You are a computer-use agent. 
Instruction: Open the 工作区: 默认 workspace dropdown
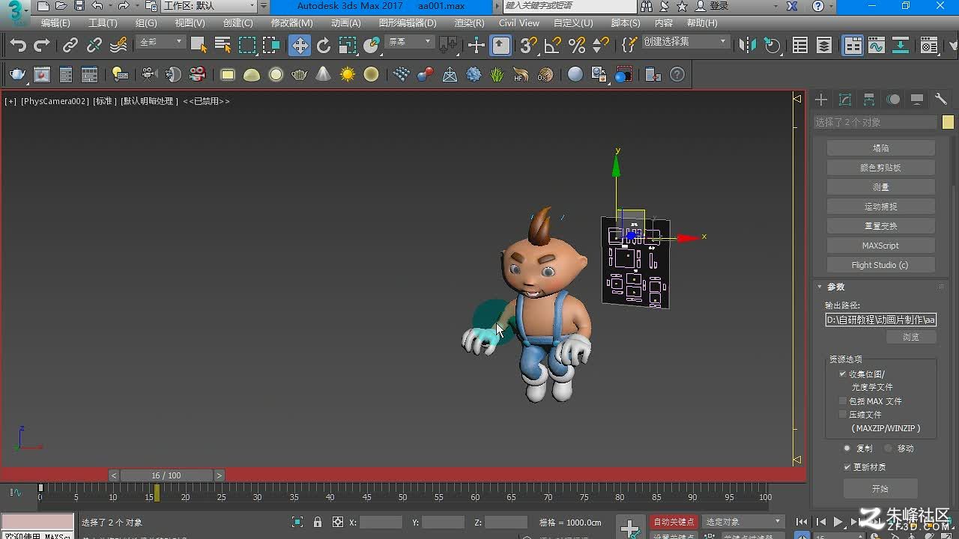click(x=210, y=6)
